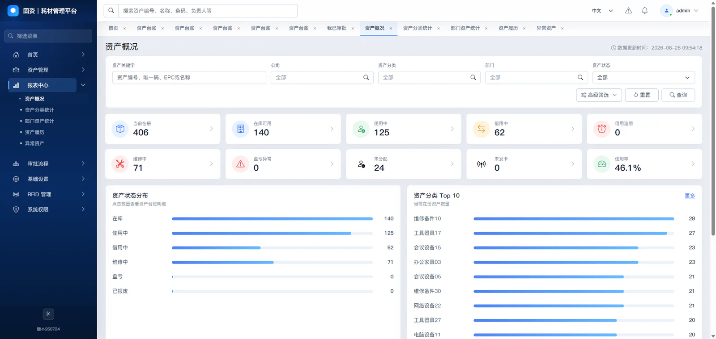
Task: Click the 使用中 user icon
Action: click(361, 129)
